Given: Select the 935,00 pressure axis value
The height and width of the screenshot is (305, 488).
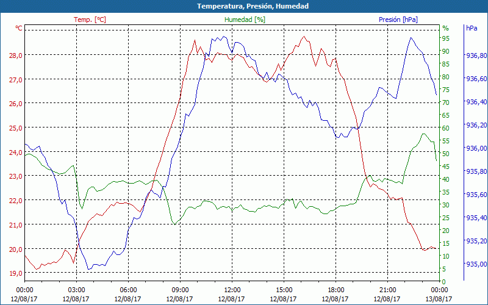Looking at the screenshot, I should (476, 264).
